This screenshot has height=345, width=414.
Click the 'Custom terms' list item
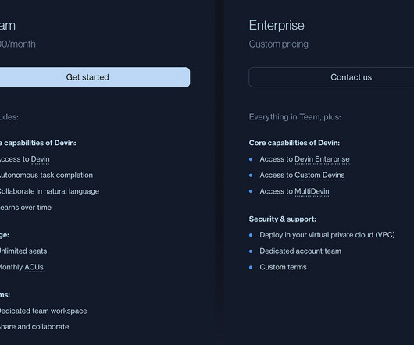tap(283, 267)
